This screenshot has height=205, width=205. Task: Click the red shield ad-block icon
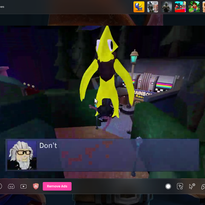[x=36, y=186]
